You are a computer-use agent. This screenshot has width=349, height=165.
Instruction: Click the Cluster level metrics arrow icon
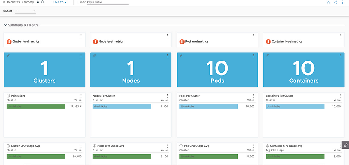coord(9,41)
